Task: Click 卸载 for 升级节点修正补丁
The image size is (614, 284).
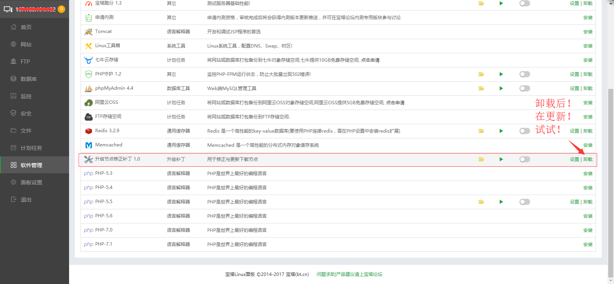Action: tap(588, 159)
